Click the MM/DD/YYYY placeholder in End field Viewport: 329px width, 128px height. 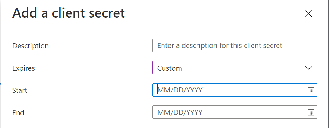point(180,112)
